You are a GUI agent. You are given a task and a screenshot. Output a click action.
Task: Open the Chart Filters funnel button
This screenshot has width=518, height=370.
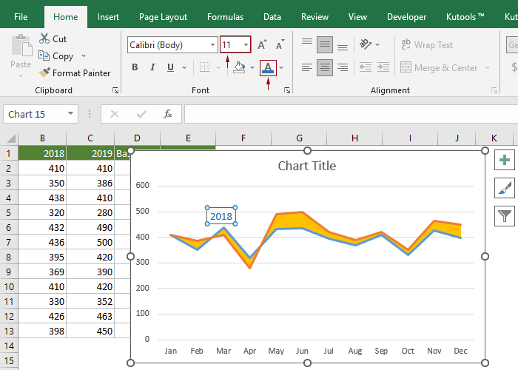tap(505, 215)
